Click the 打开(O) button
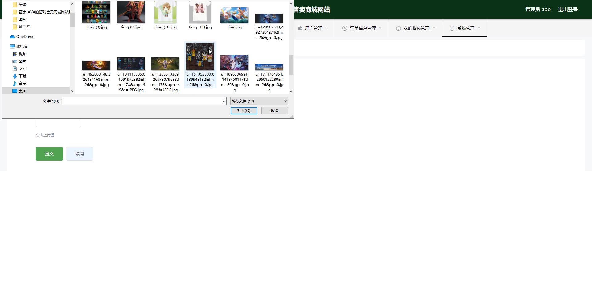This screenshot has height=288, width=592. [x=244, y=111]
